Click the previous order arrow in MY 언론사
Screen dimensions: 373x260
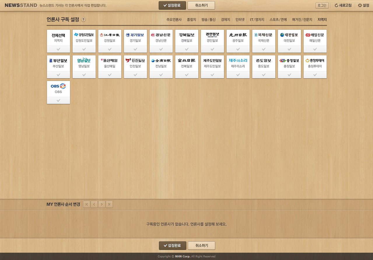click(x=94, y=204)
